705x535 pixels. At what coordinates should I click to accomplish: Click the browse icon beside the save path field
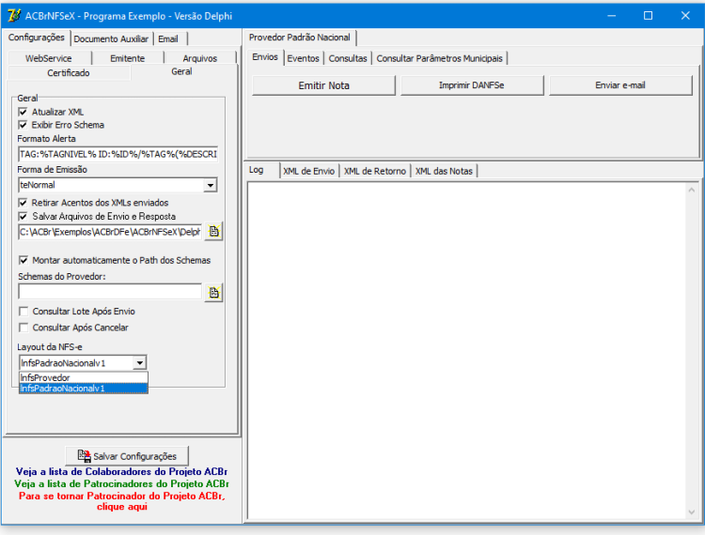tap(214, 232)
